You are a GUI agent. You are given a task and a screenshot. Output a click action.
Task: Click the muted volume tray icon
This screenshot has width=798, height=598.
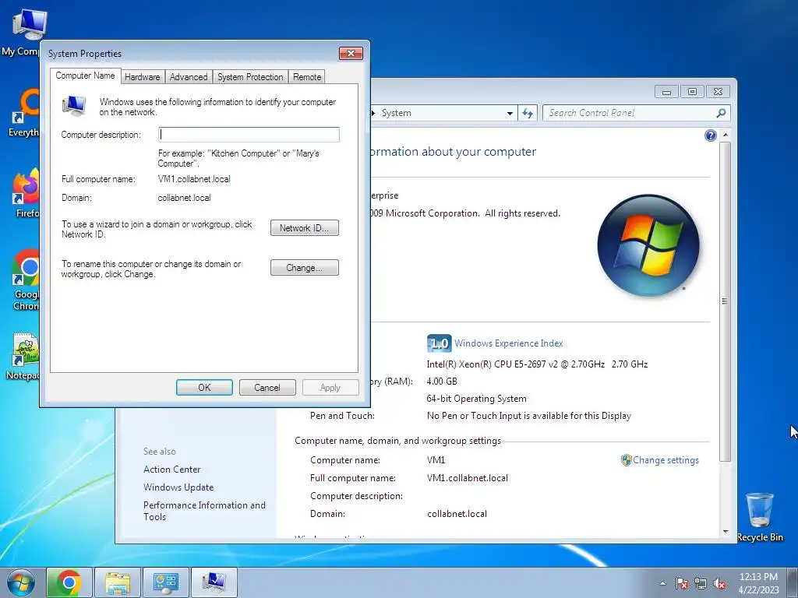tap(719, 583)
